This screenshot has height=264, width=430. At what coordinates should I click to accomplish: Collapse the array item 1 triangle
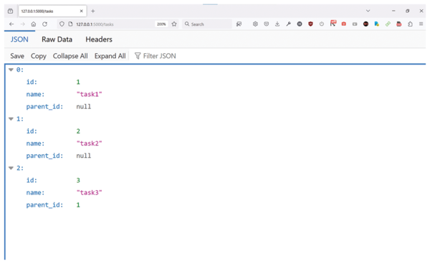pyautogui.click(x=11, y=119)
